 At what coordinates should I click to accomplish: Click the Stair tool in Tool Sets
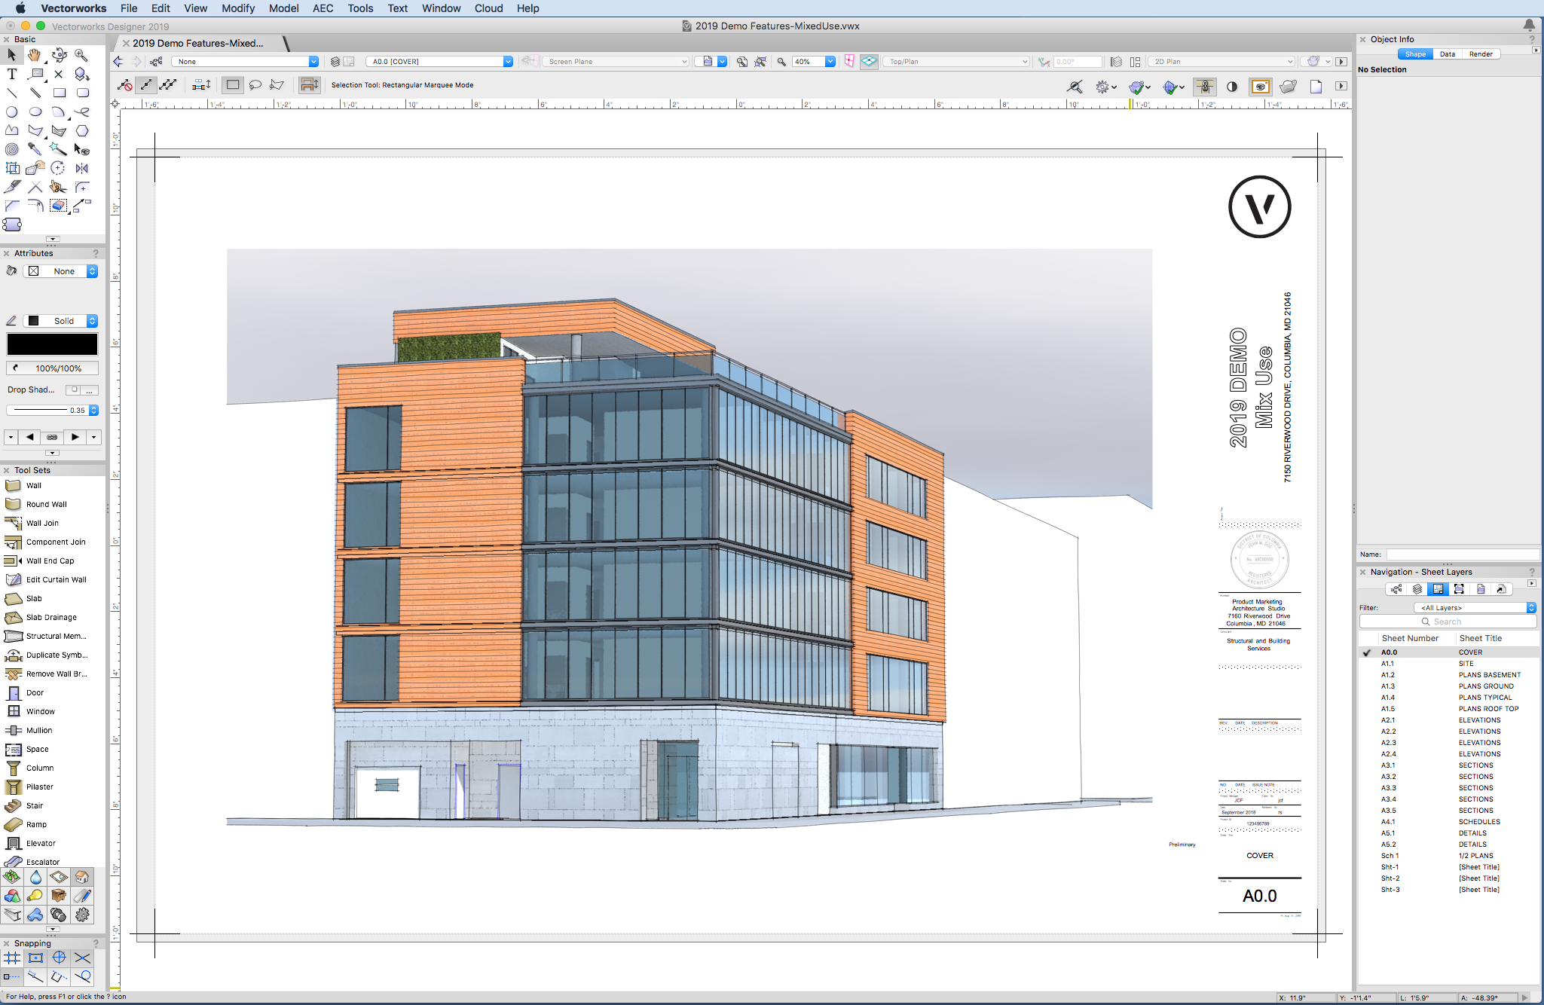point(35,805)
